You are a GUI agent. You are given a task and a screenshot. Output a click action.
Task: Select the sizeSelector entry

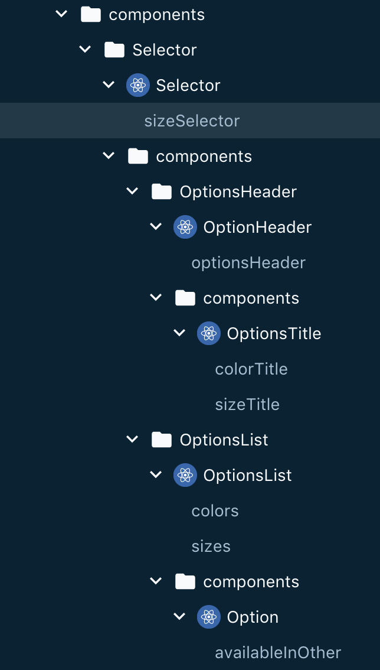[192, 121]
